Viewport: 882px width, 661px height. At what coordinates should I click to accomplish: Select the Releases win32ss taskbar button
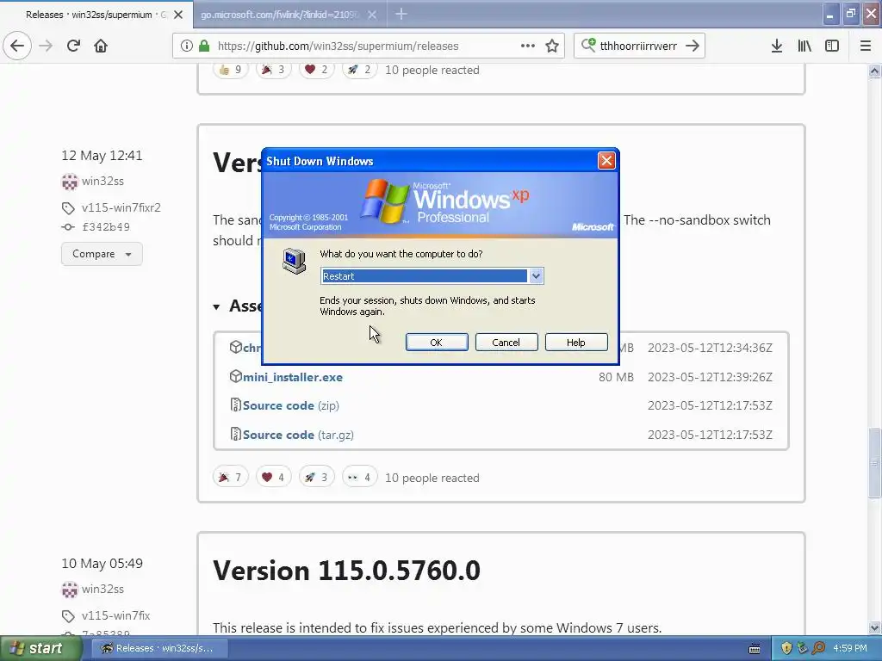click(159, 648)
